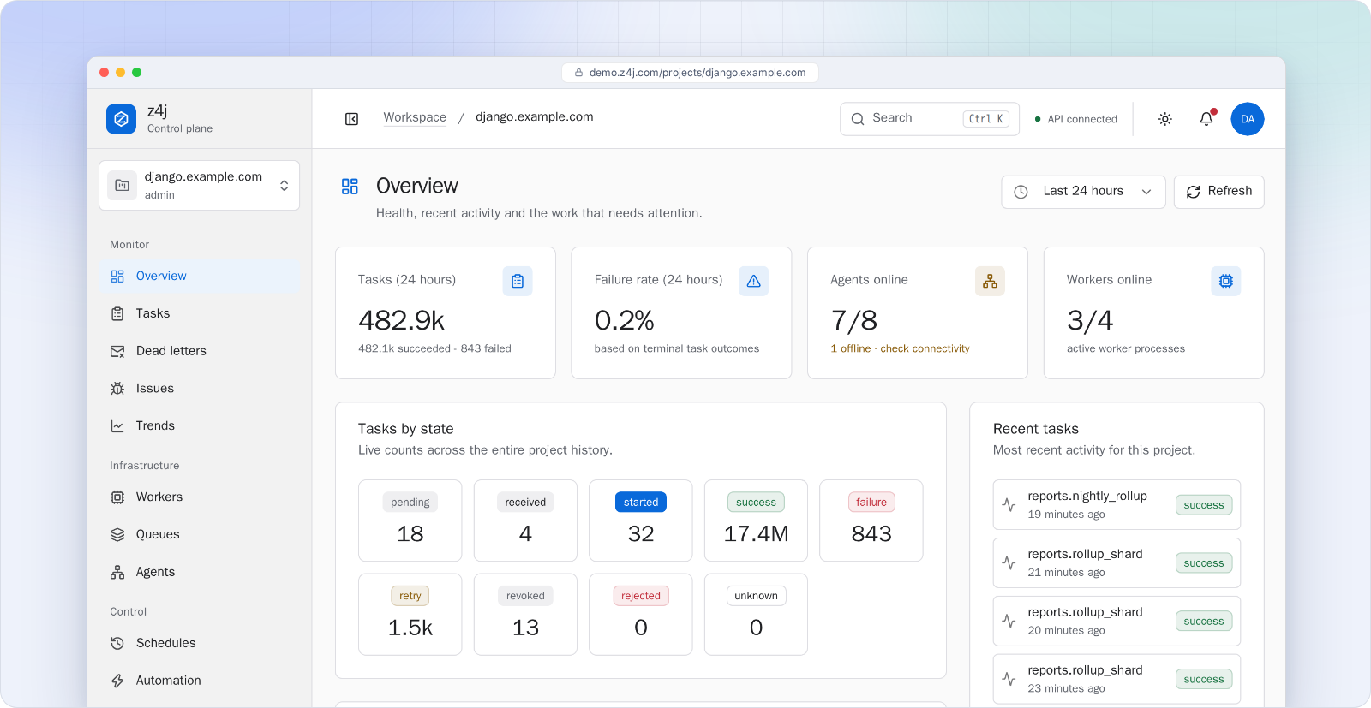Click the Queues layers icon
The width and height of the screenshot is (1371, 708).
117,534
